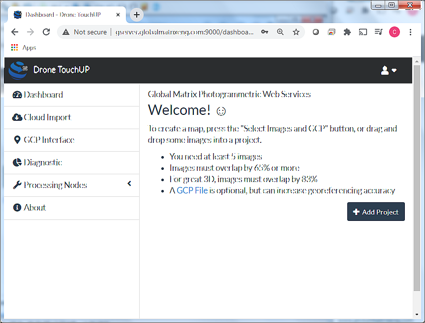
Task: Click the Processing Nodes wrench icon
Action: point(17,186)
